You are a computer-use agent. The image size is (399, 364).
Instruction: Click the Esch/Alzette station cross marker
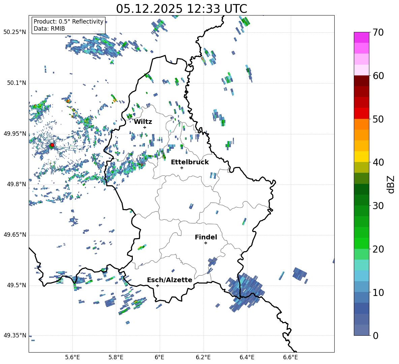point(157,286)
